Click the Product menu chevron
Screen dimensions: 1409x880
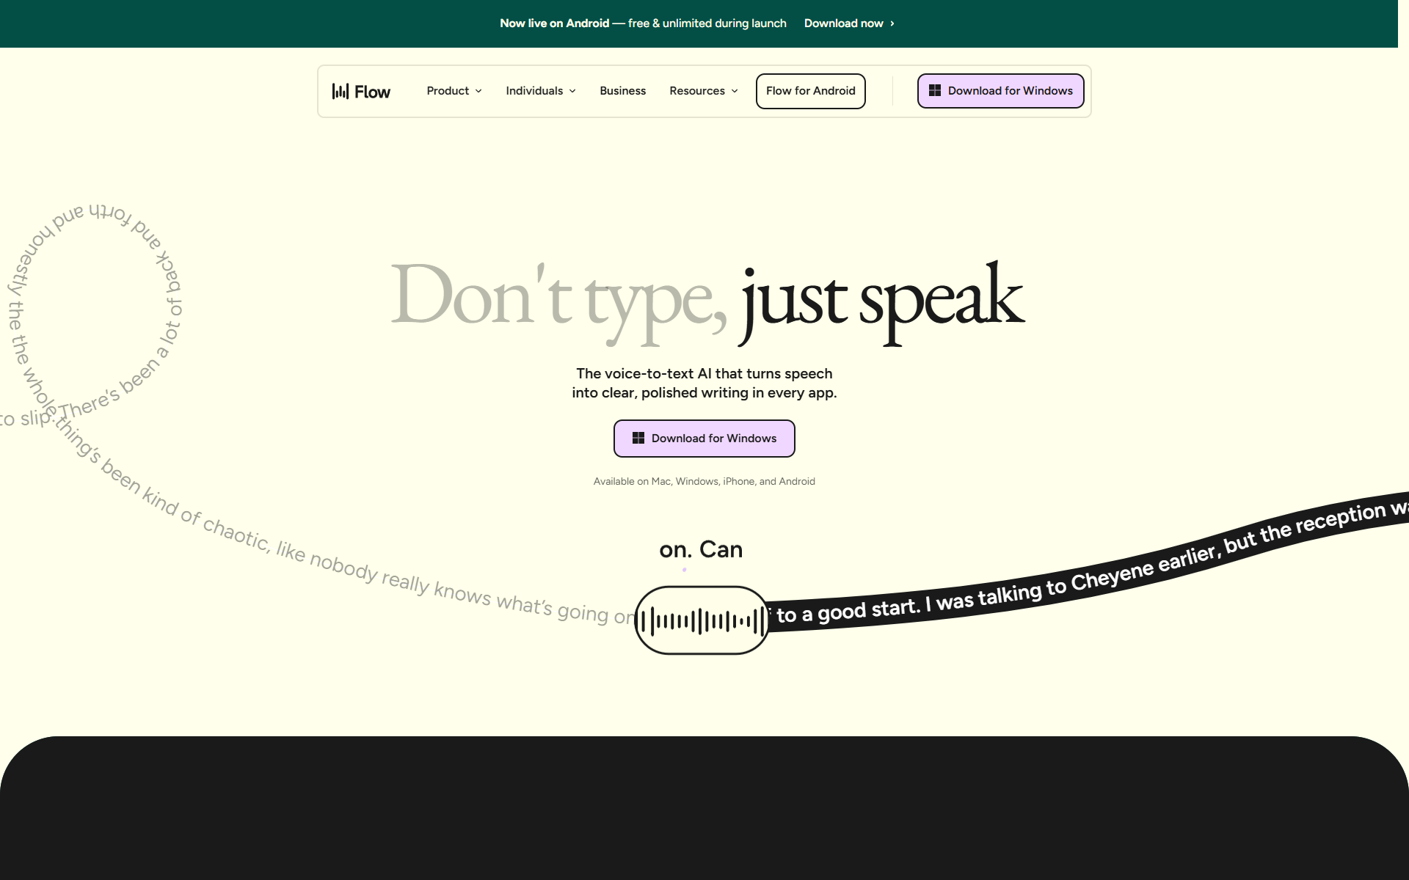click(x=478, y=91)
